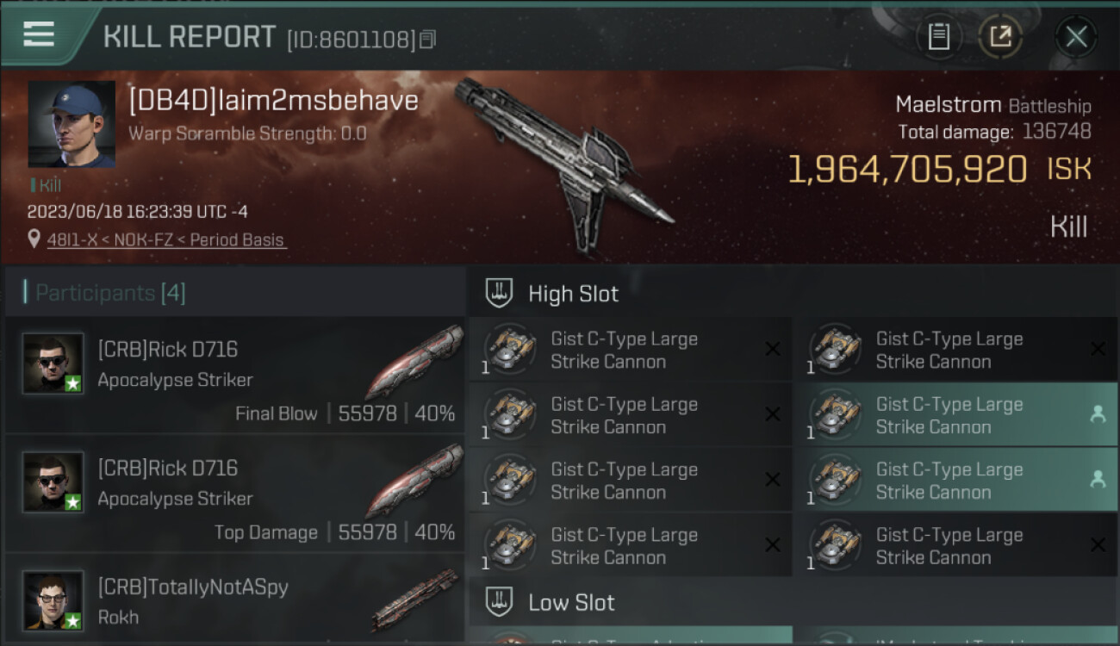Open victim laim2msbehave's portrait

tap(72, 124)
